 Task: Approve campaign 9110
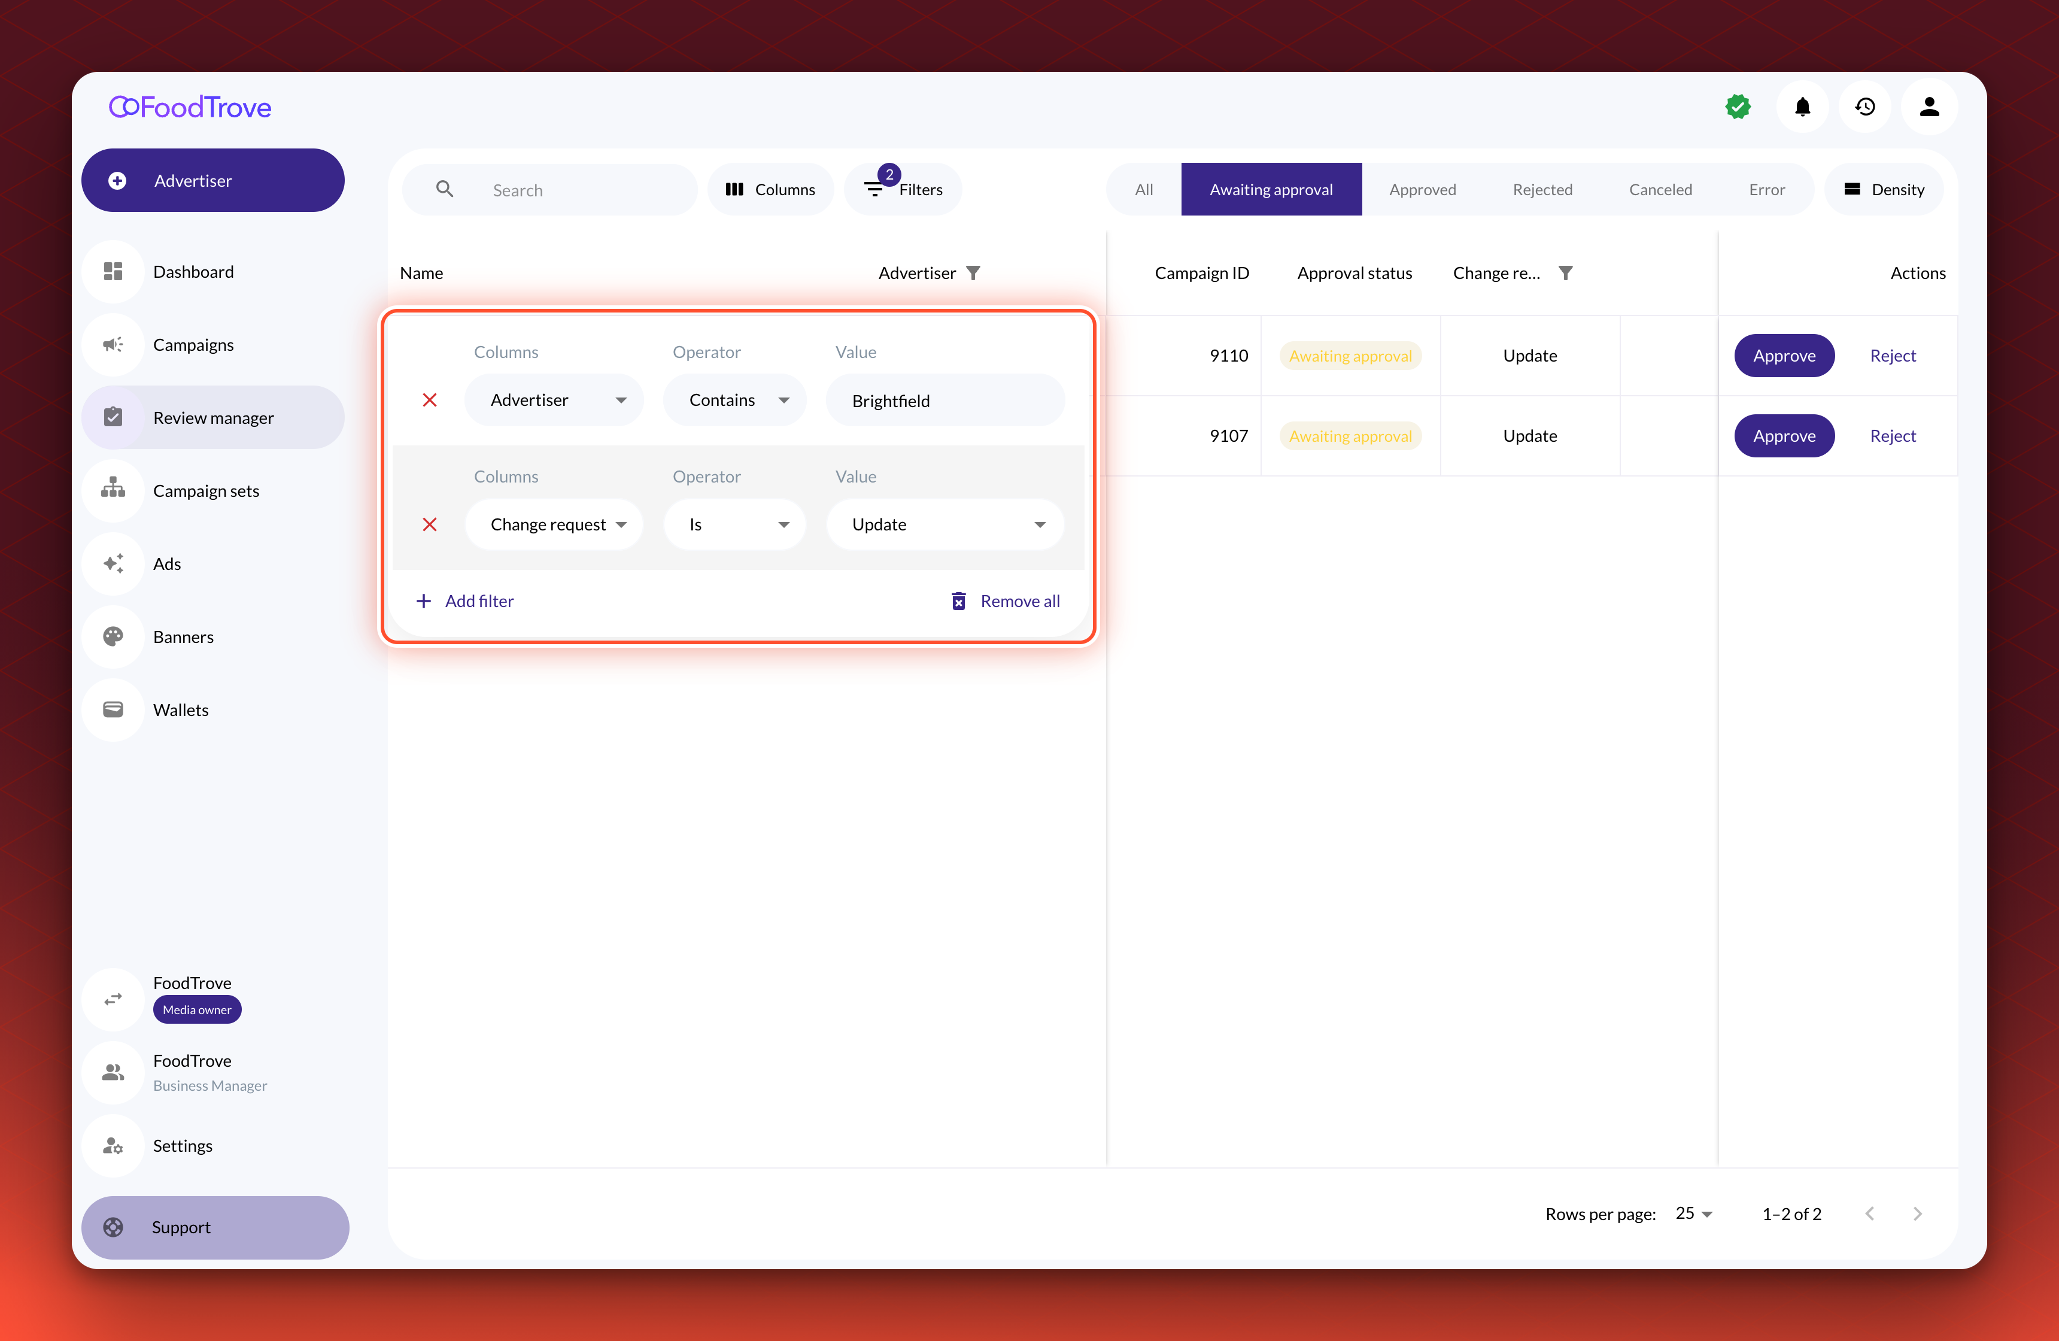point(1784,356)
